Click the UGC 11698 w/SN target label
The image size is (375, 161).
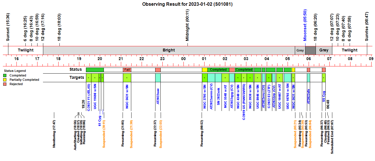[95, 97]
